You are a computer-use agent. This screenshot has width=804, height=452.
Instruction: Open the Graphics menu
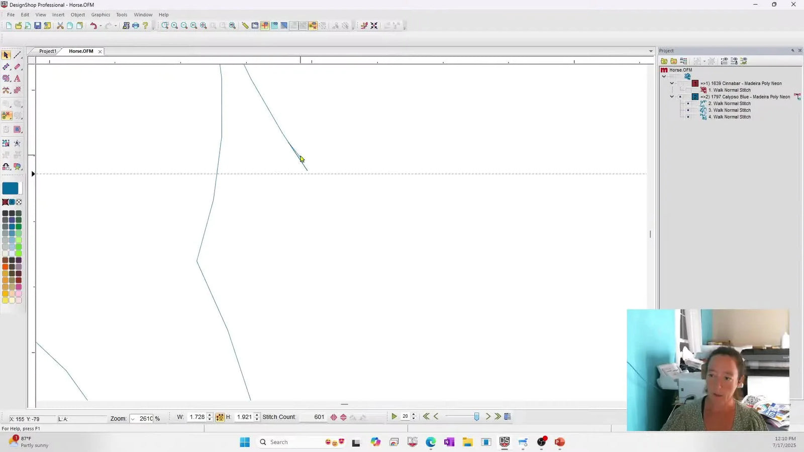pos(100,14)
